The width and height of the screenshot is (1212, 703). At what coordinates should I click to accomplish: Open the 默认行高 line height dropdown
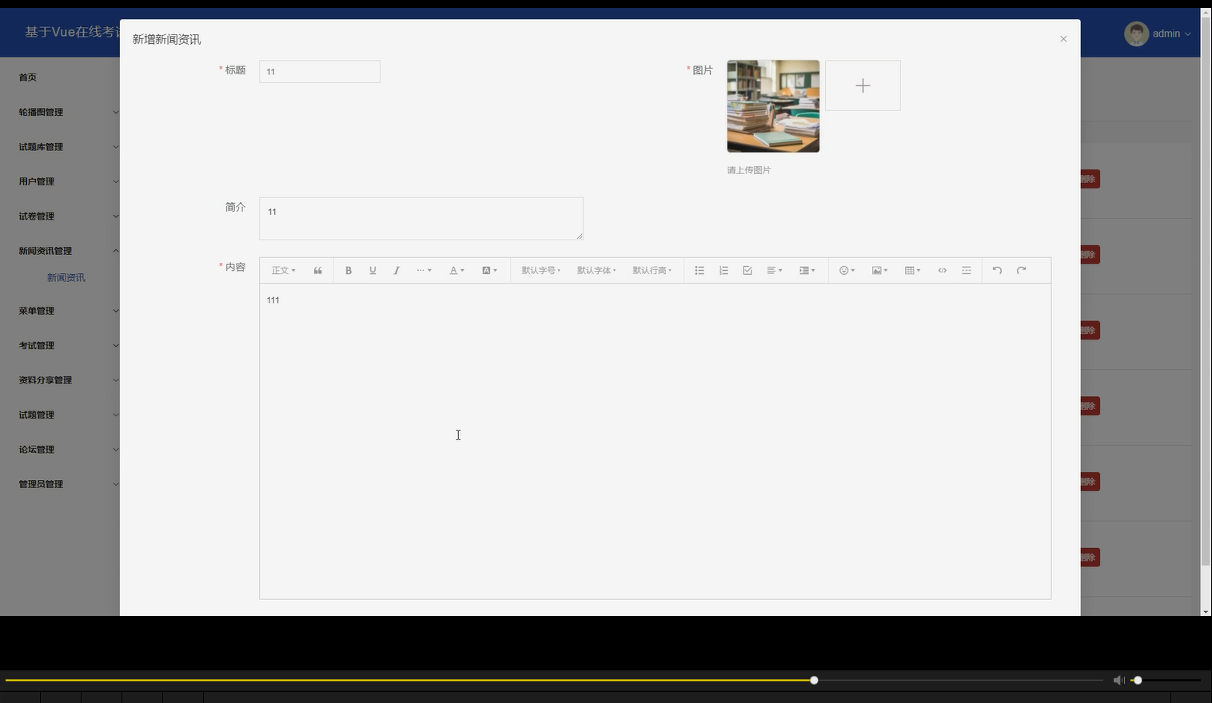(x=652, y=271)
